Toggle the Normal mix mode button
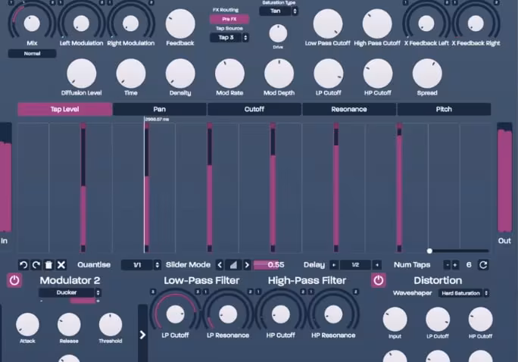Image resolution: width=518 pixels, height=362 pixels. (x=32, y=54)
